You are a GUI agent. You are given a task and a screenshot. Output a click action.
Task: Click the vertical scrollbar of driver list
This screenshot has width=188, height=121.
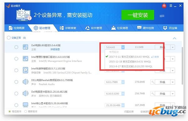point(182,66)
